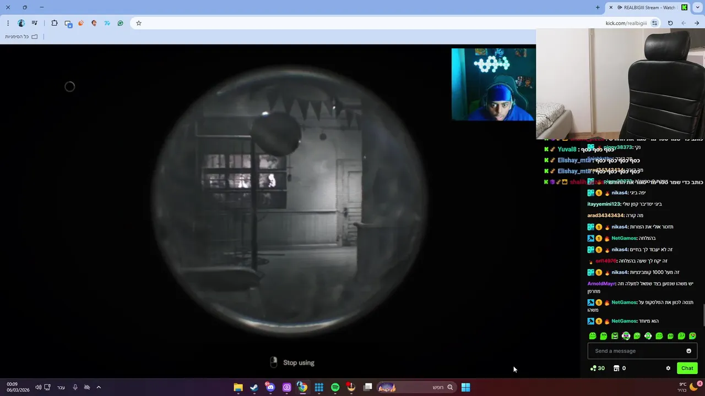Click the chair room camera feed
This screenshot has height=396, width=705.
coord(620,84)
